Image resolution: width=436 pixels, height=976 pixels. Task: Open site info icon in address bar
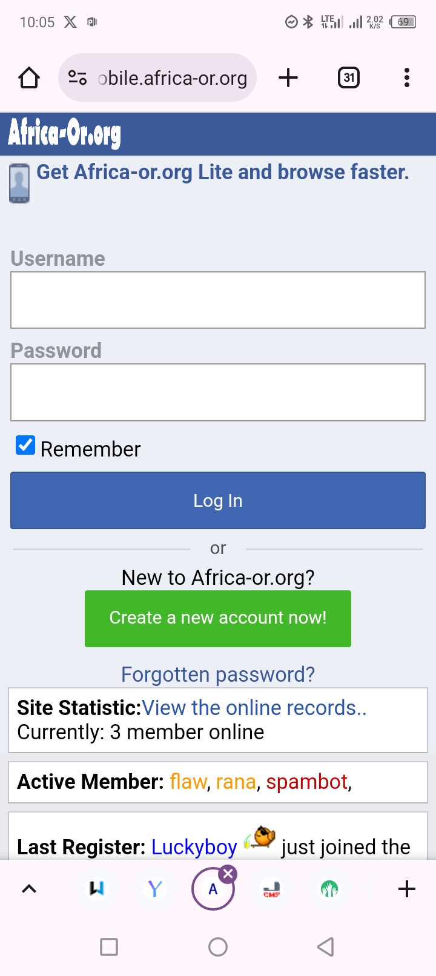(78, 78)
